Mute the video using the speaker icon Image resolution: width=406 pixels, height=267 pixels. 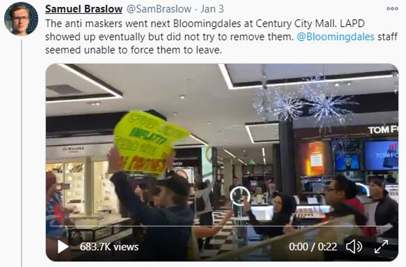click(x=354, y=247)
